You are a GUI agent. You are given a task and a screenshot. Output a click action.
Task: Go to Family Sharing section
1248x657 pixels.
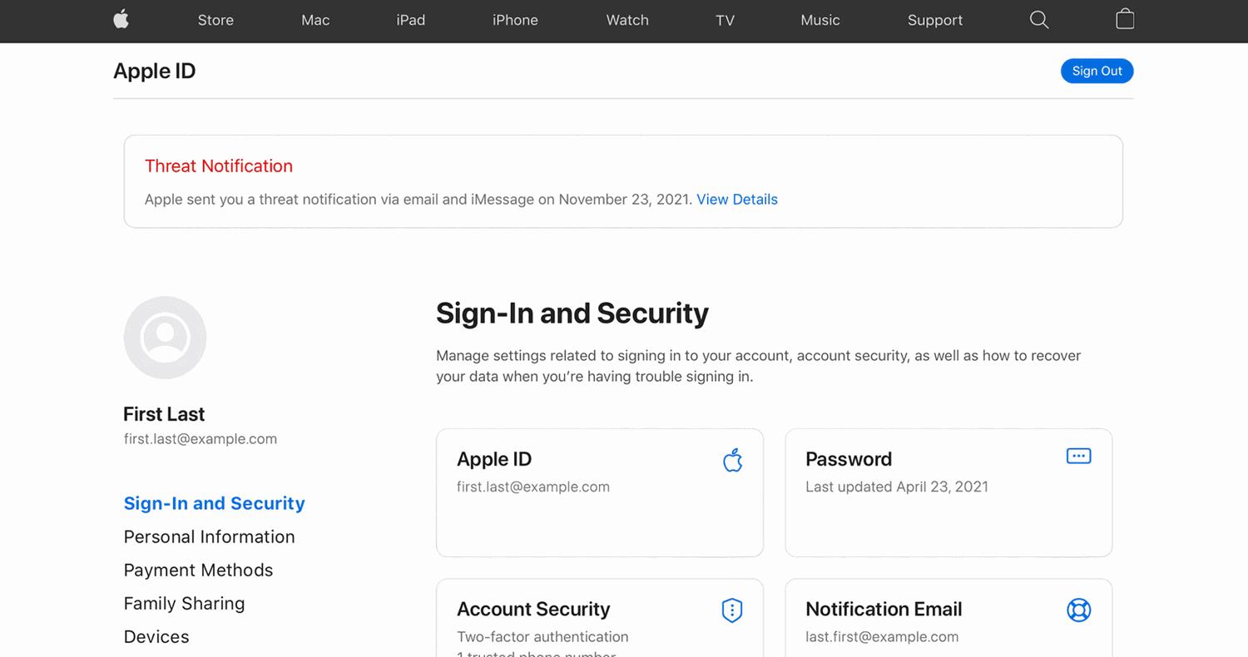(184, 603)
